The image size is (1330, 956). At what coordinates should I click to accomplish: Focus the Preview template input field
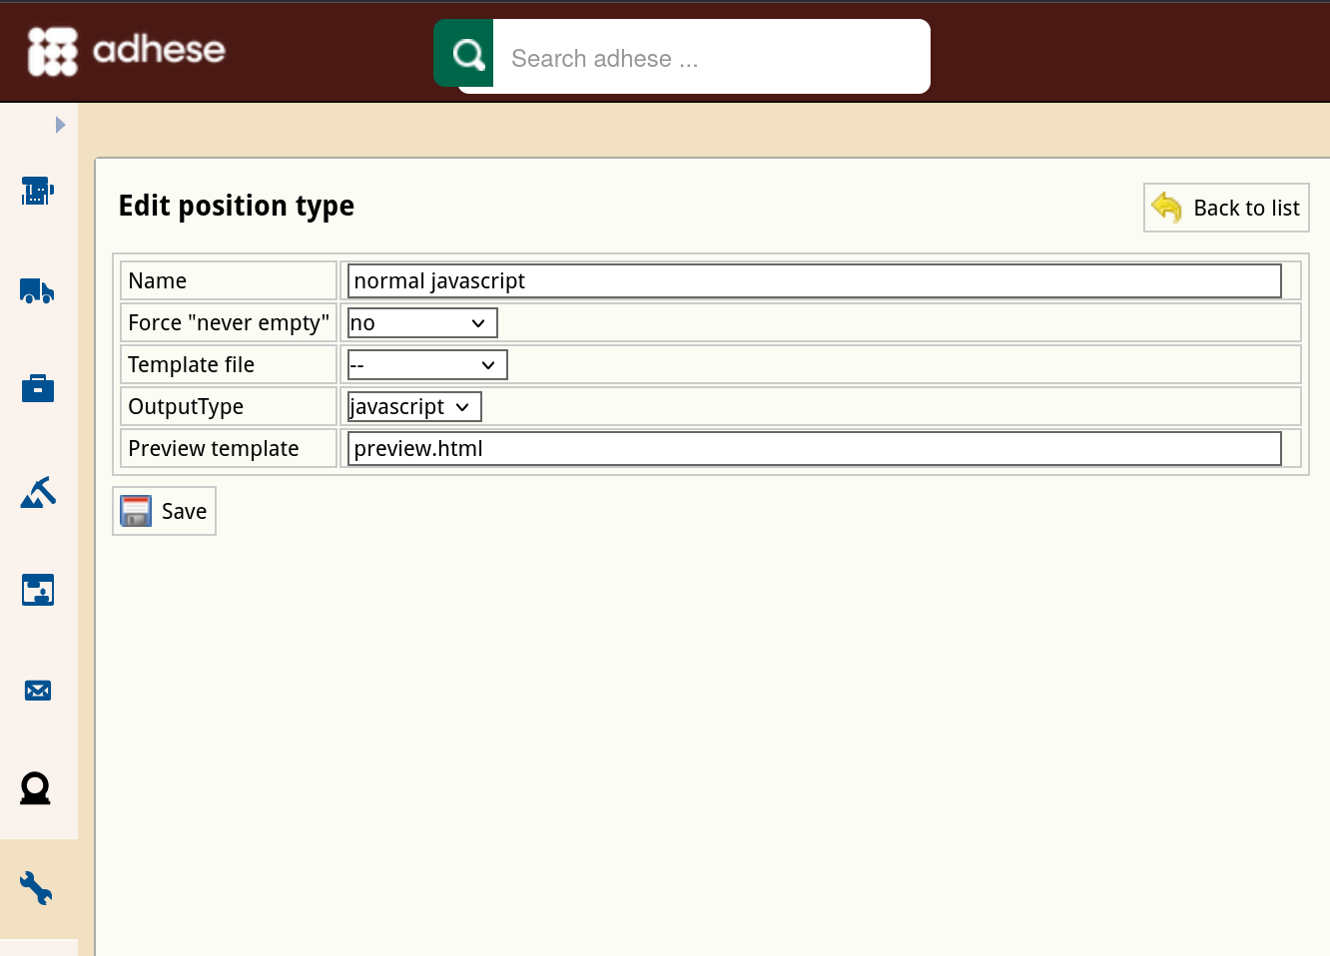pos(814,448)
